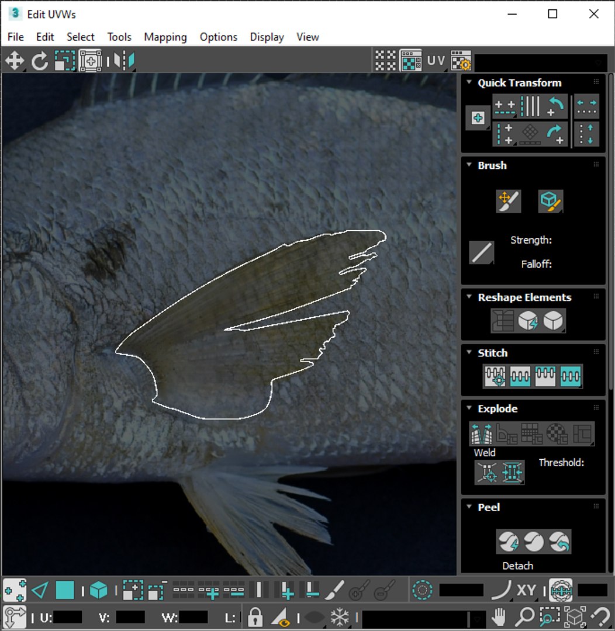Click Stitch To Target icon

pyautogui.click(x=495, y=376)
